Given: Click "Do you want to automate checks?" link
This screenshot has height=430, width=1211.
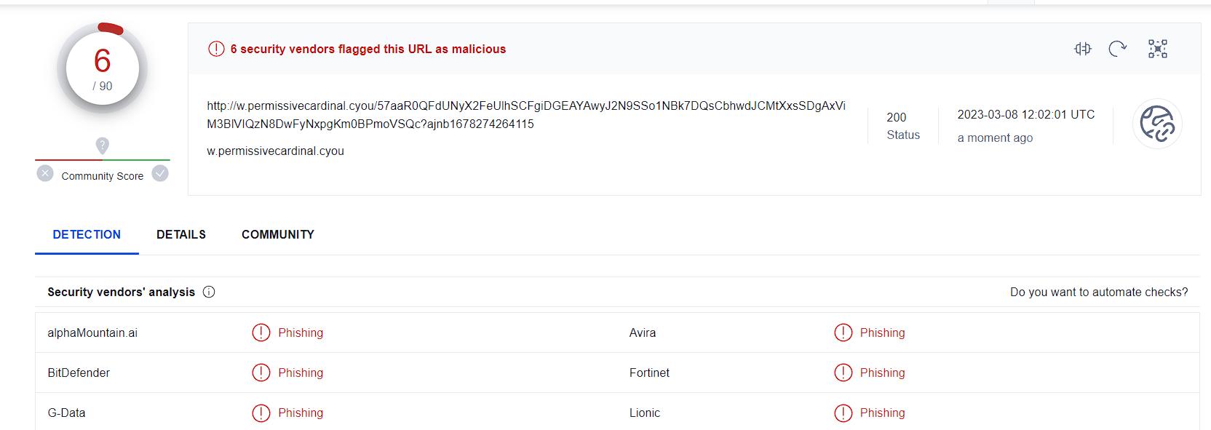Looking at the screenshot, I should [1099, 292].
